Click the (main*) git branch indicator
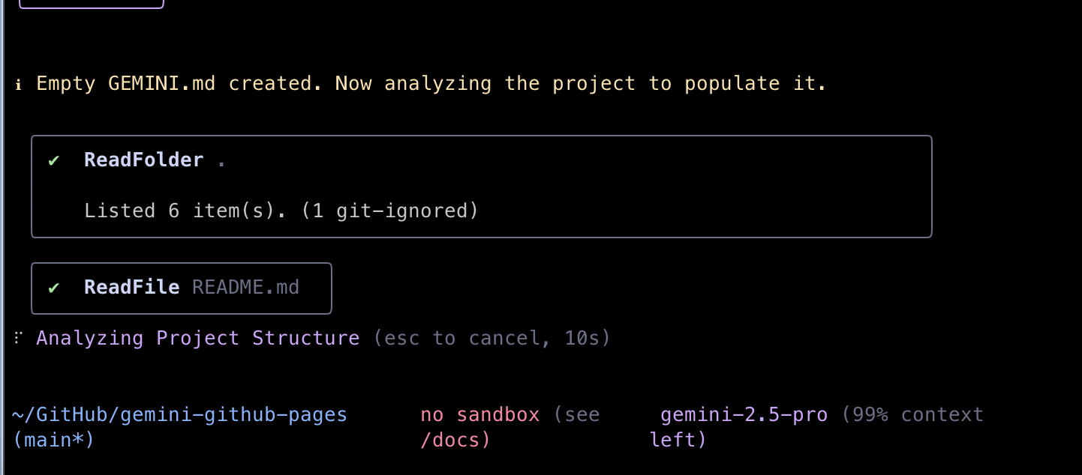 tap(54, 440)
